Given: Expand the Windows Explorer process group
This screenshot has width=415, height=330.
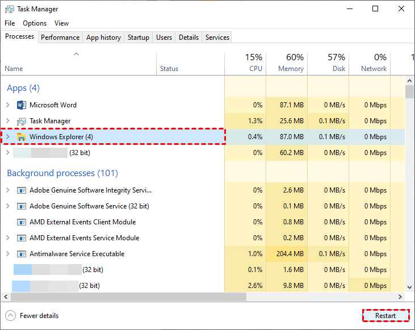Looking at the screenshot, I should [x=7, y=137].
